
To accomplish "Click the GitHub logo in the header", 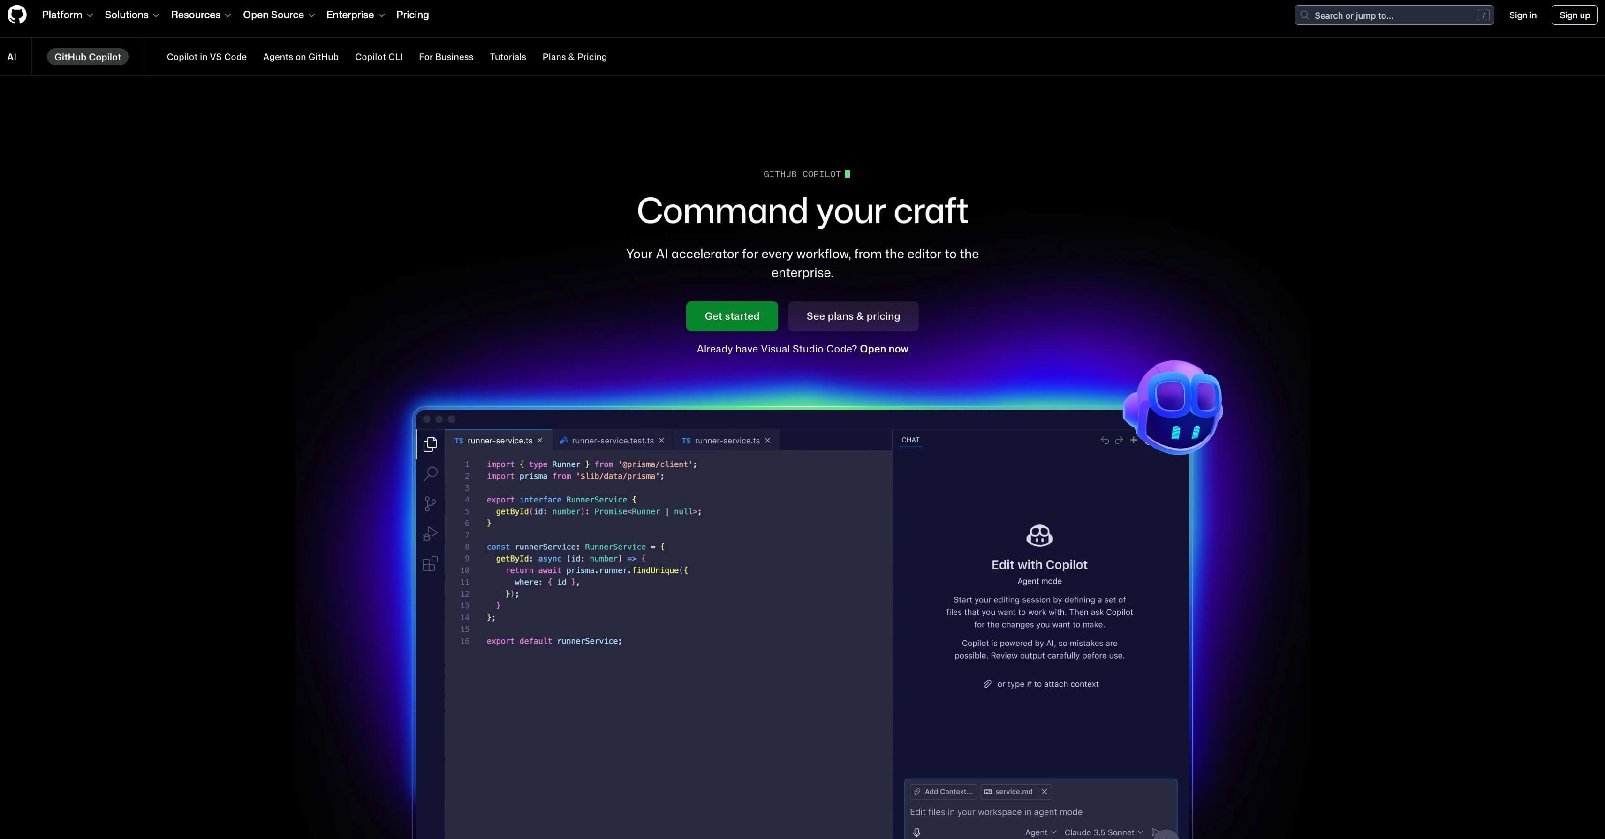I will point(17,15).
